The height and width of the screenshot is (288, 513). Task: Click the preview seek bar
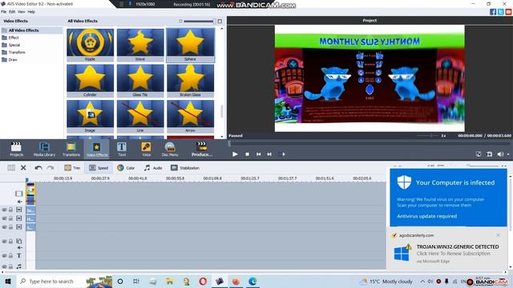(369, 143)
